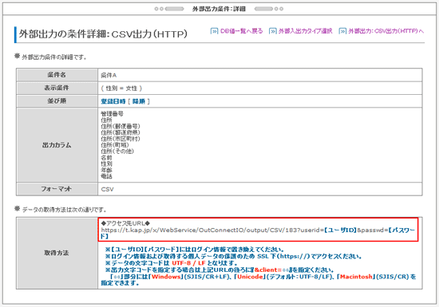The height and width of the screenshot is (307, 439).
Task: Click the red Macintosh option text
Action: click(357, 277)
